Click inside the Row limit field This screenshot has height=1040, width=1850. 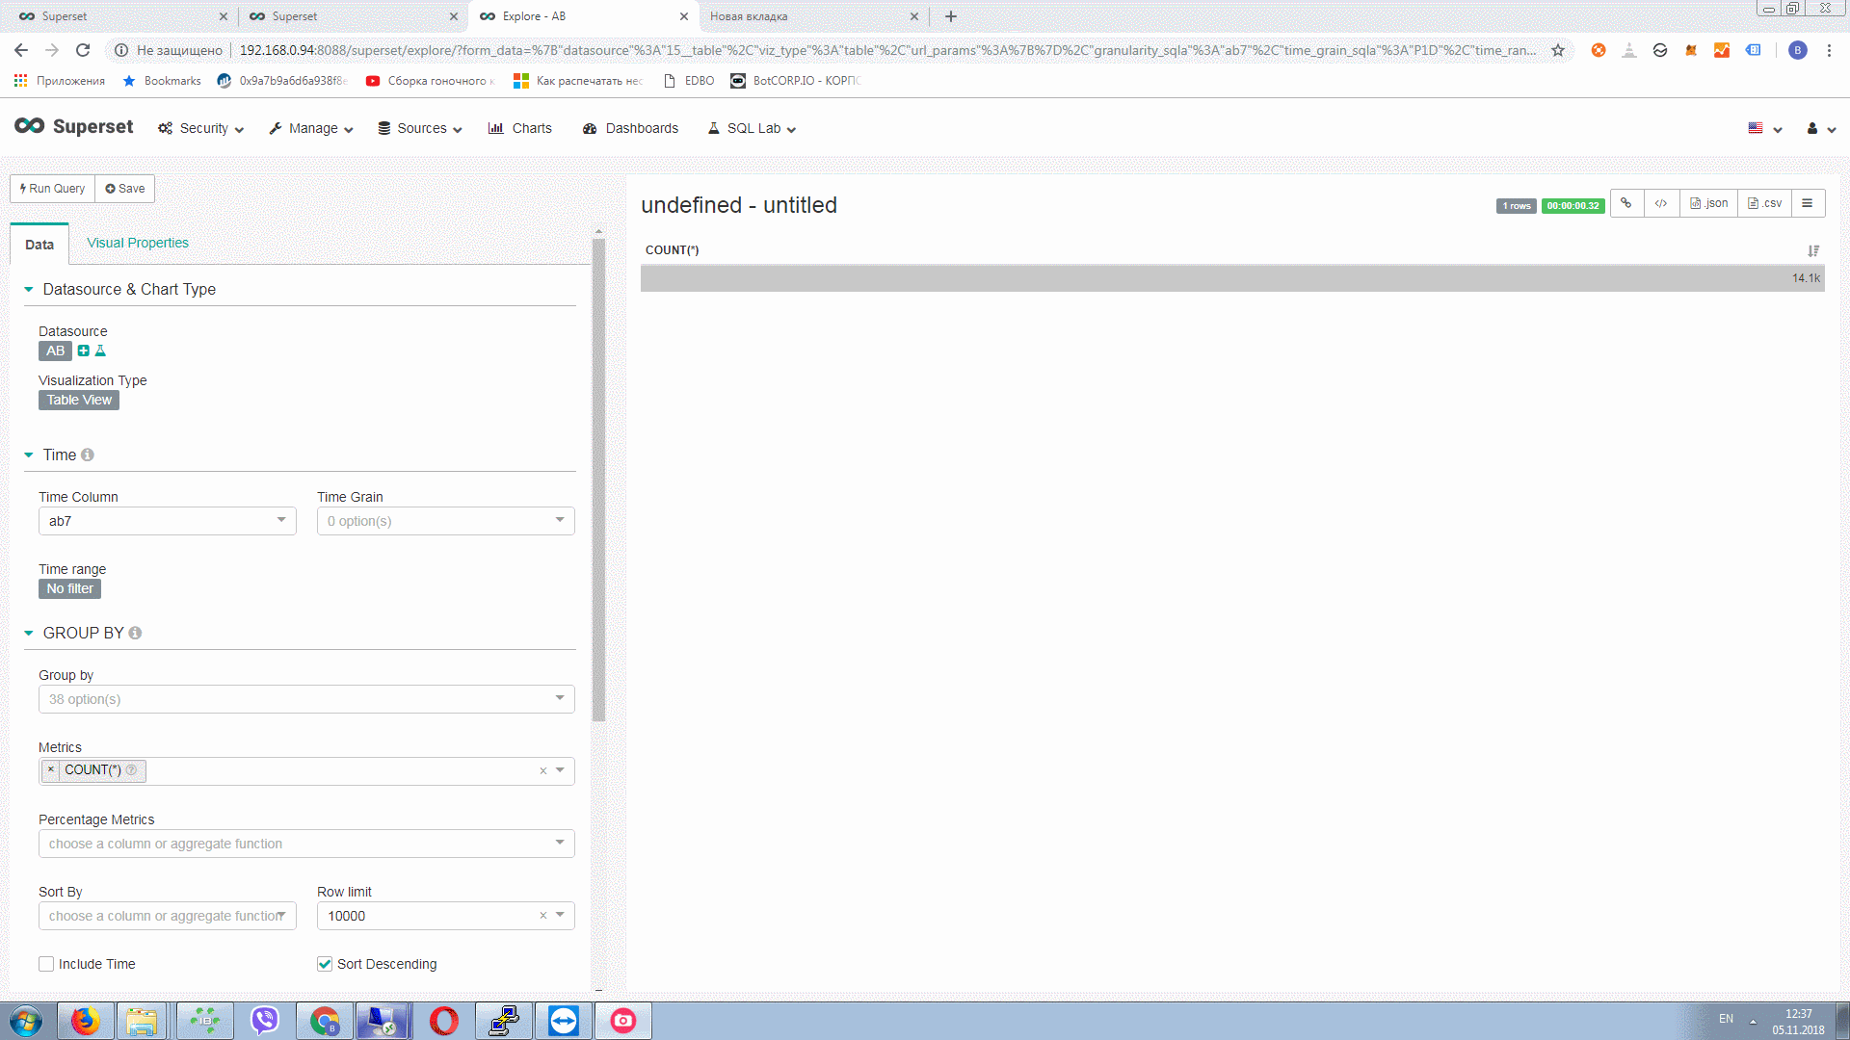tap(424, 915)
